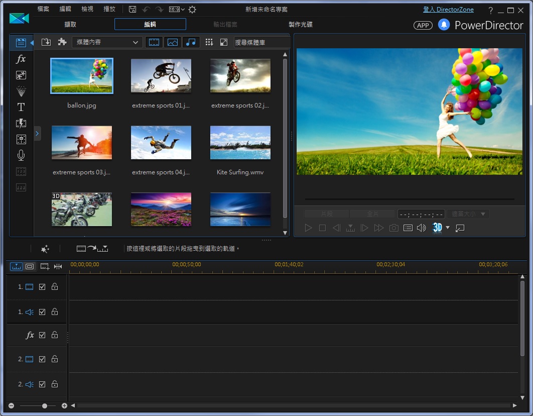Select the Title room with the T icon
533x416 pixels.
point(21,107)
